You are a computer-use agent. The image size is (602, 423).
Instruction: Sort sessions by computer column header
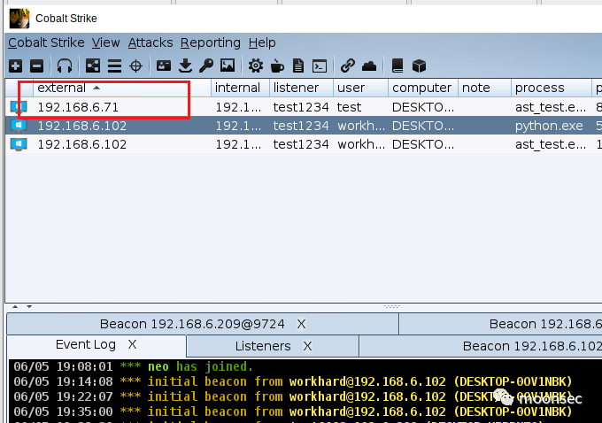click(x=421, y=88)
